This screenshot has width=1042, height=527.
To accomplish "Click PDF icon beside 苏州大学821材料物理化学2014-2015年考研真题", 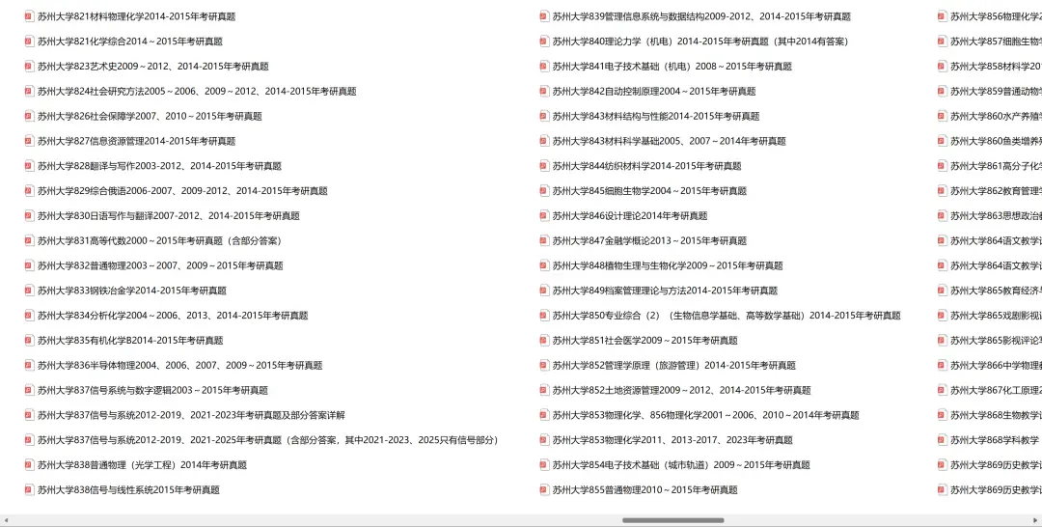I will tap(29, 16).
